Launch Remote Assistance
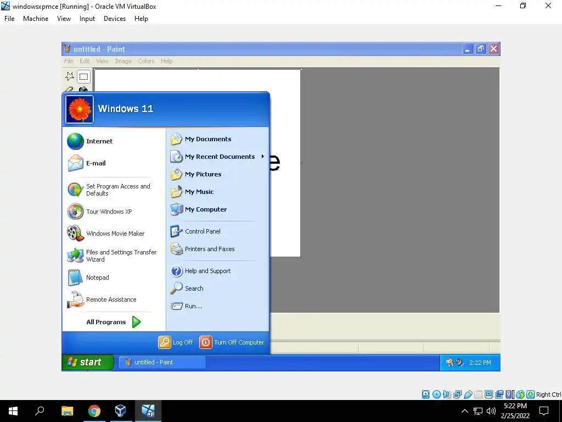 (x=102, y=299)
